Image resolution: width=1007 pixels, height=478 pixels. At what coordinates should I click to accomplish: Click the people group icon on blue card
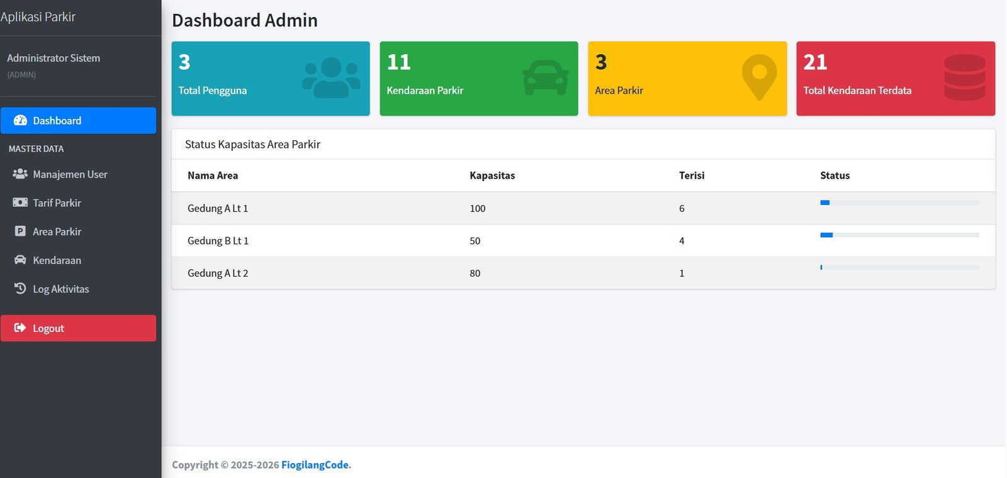point(331,77)
